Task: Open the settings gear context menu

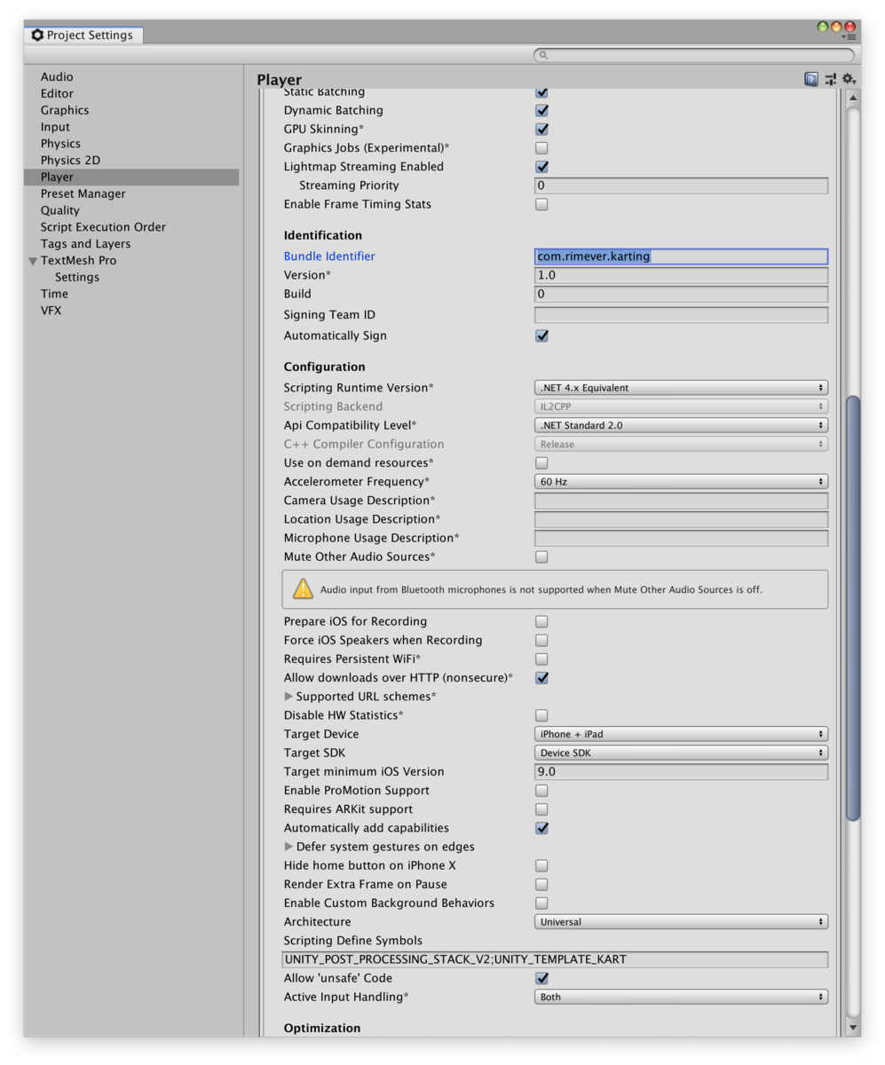Action: [x=848, y=78]
